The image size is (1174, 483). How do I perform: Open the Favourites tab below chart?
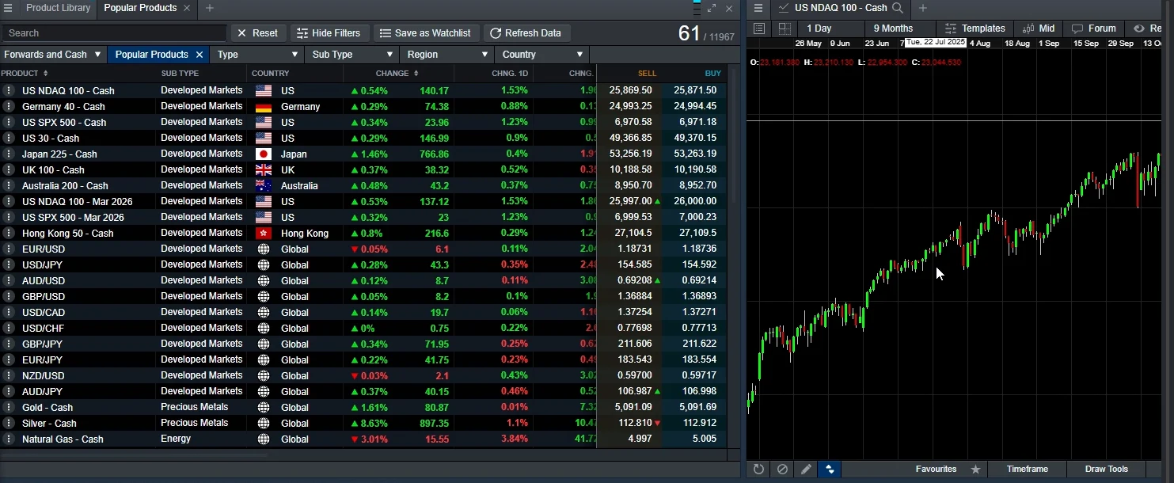(936, 470)
